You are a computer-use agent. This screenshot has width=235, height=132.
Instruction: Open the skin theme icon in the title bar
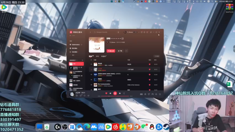pos(147,32)
